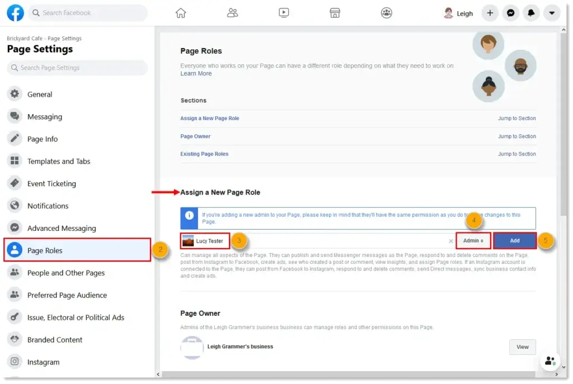Click the vertical scrollbar thumb
573x384 pixels.
[x=563, y=124]
